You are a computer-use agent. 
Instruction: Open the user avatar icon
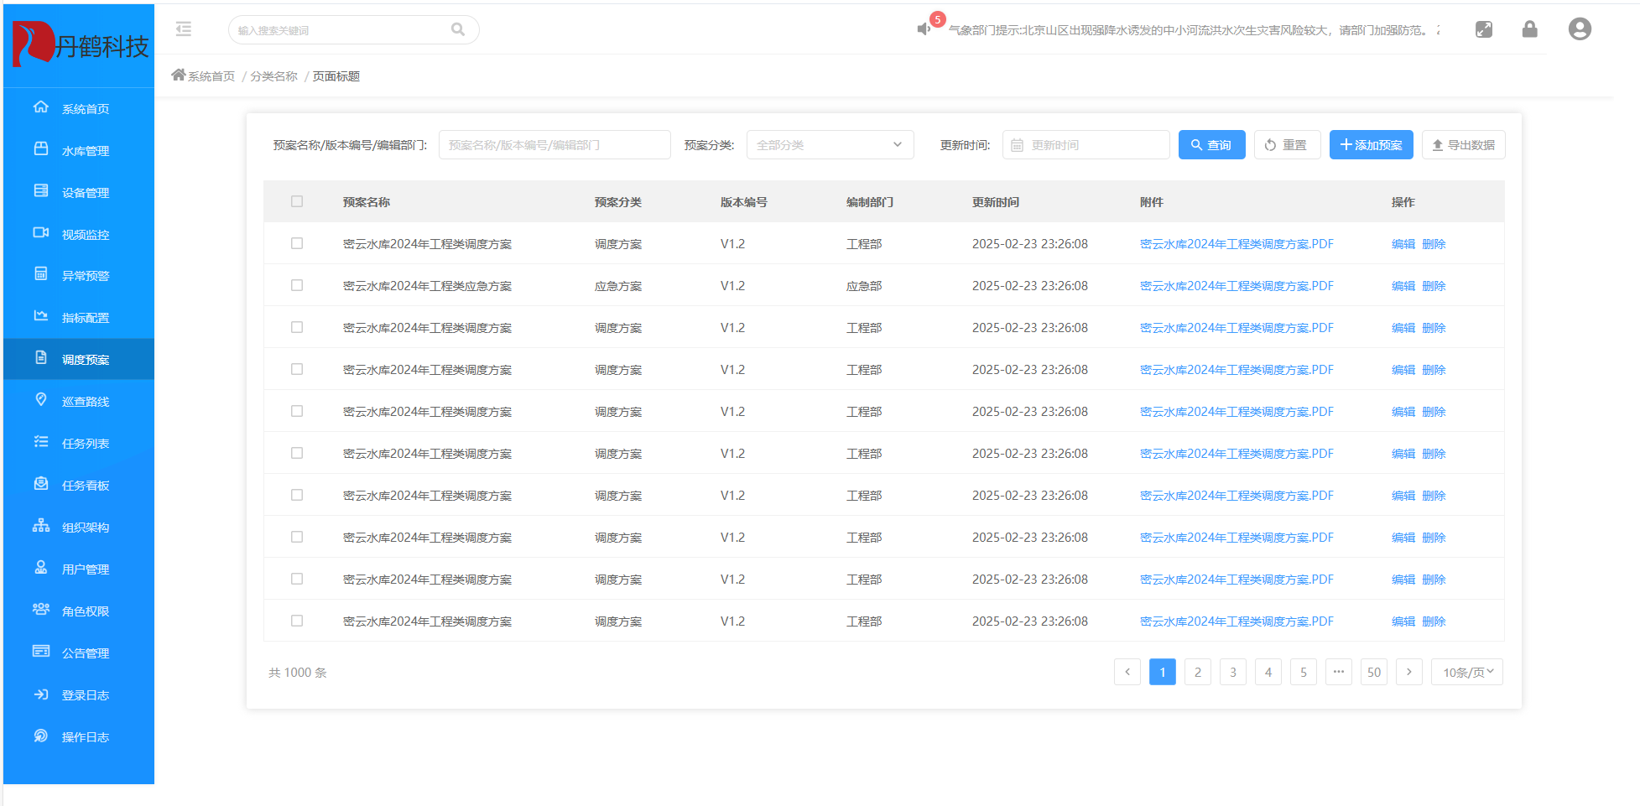pyautogui.click(x=1580, y=29)
